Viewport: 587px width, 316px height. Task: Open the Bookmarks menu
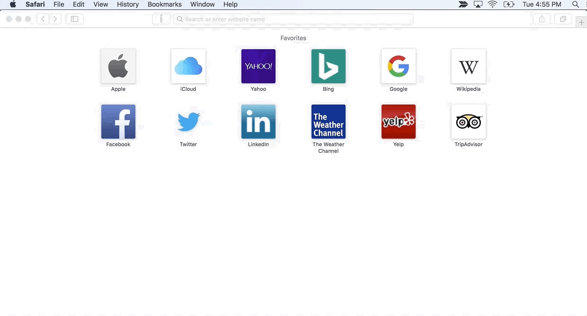tap(165, 4)
